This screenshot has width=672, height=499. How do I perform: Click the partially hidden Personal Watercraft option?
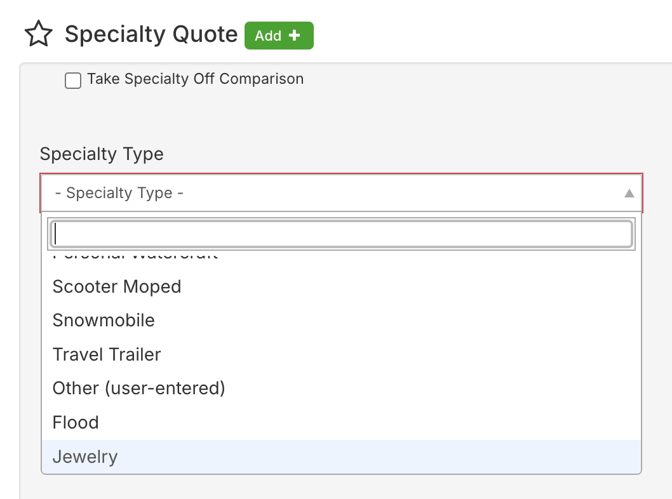click(135, 256)
